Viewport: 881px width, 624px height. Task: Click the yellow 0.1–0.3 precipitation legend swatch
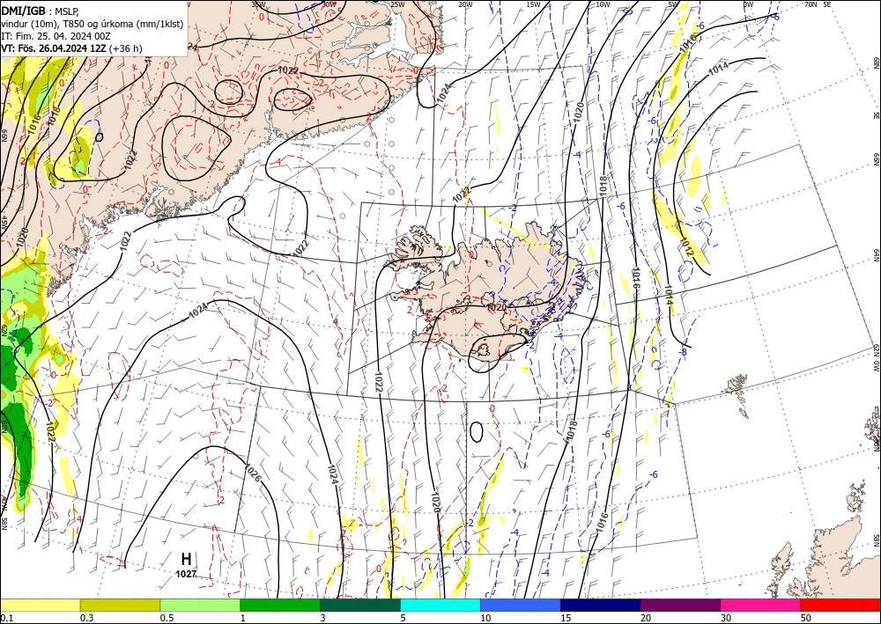(40, 605)
